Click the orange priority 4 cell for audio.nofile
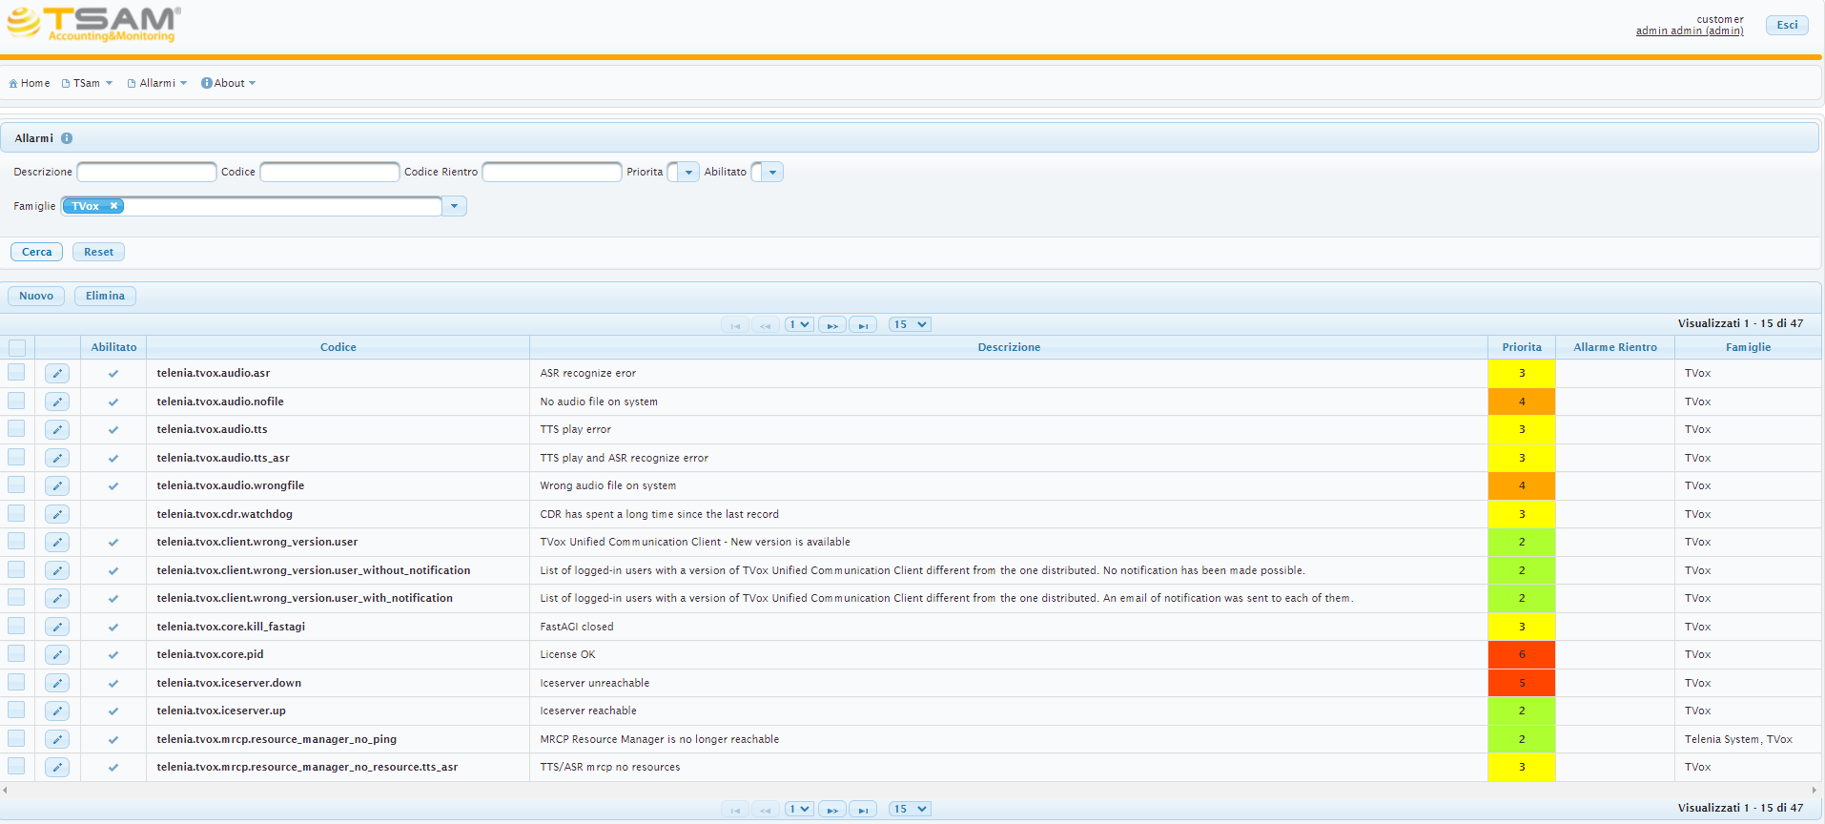Viewport: 1825px width, 824px height. (x=1522, y=402)
